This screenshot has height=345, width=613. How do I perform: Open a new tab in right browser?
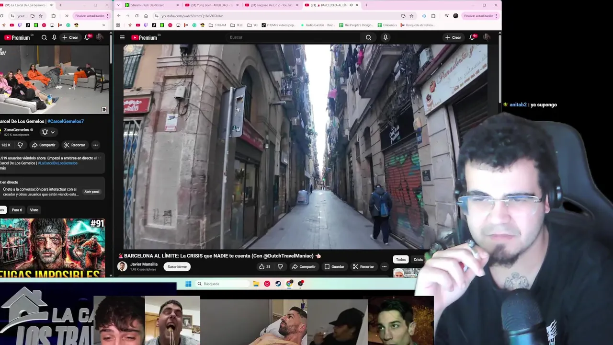[x=366, y=5]
